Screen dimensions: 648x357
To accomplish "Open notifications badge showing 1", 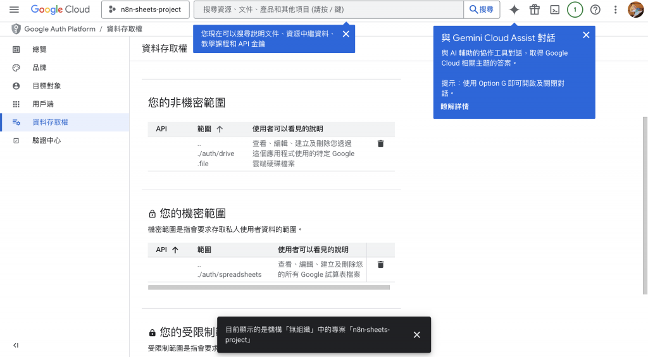I will point(575,9).
